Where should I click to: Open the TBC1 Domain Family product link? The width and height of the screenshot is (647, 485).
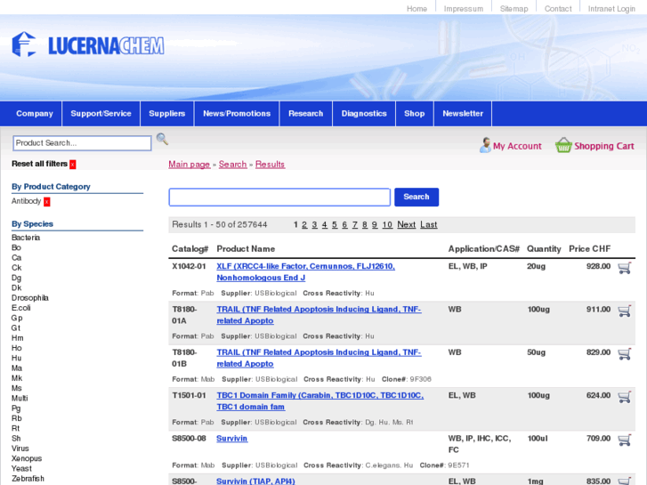[x=320, y=400]
